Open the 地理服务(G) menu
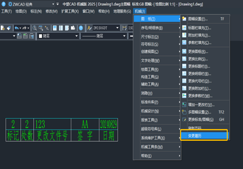Image resolution: width=243 pixels, height=169 pixels. pyautogui.click(x=122, y=11)
